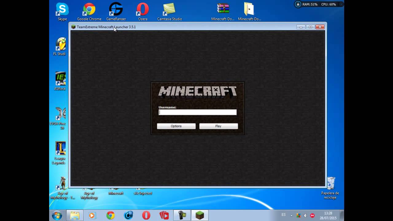Open launcher Options

(176, 126)
